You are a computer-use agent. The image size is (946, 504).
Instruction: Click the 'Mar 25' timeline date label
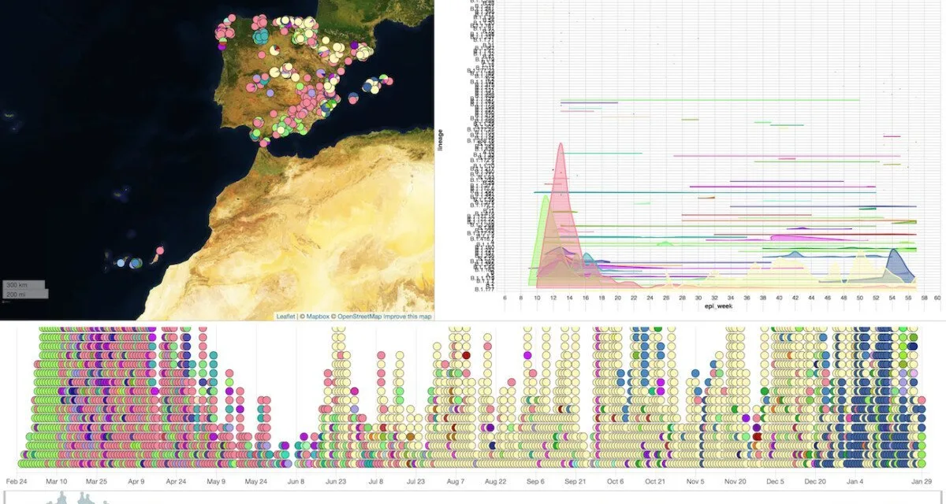click(97, 481)
